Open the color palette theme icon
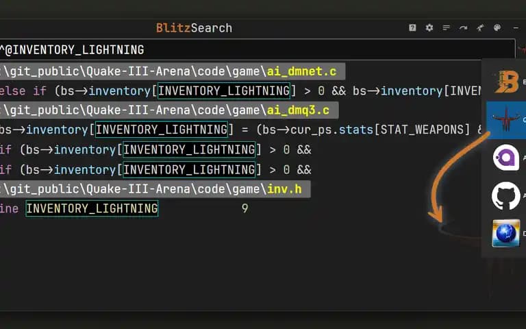Screen dimensions: 526x329 tap(497, 28)
